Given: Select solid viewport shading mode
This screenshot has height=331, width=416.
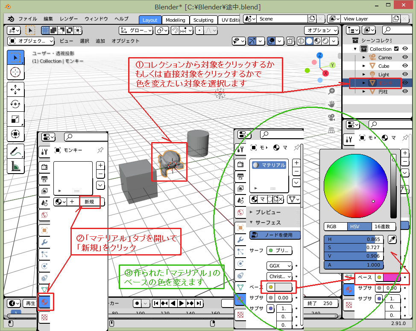Looking at the screenshot, I should pos(309,41).
